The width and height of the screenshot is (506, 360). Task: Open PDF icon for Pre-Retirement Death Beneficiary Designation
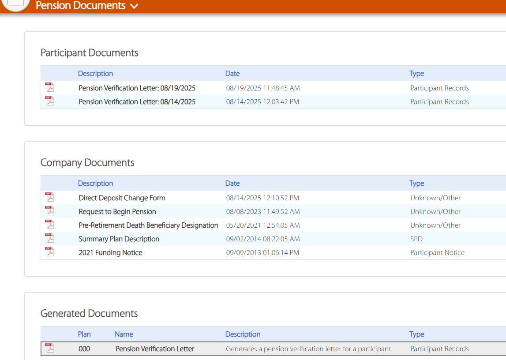[x=49, y=224]
